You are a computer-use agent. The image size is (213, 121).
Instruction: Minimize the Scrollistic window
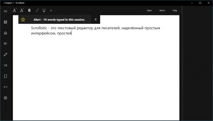pos(192,3)
